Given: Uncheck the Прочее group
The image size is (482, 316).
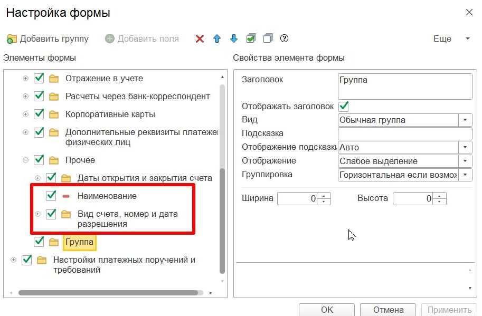Looking at the screenshot, I should pos(38,159).
